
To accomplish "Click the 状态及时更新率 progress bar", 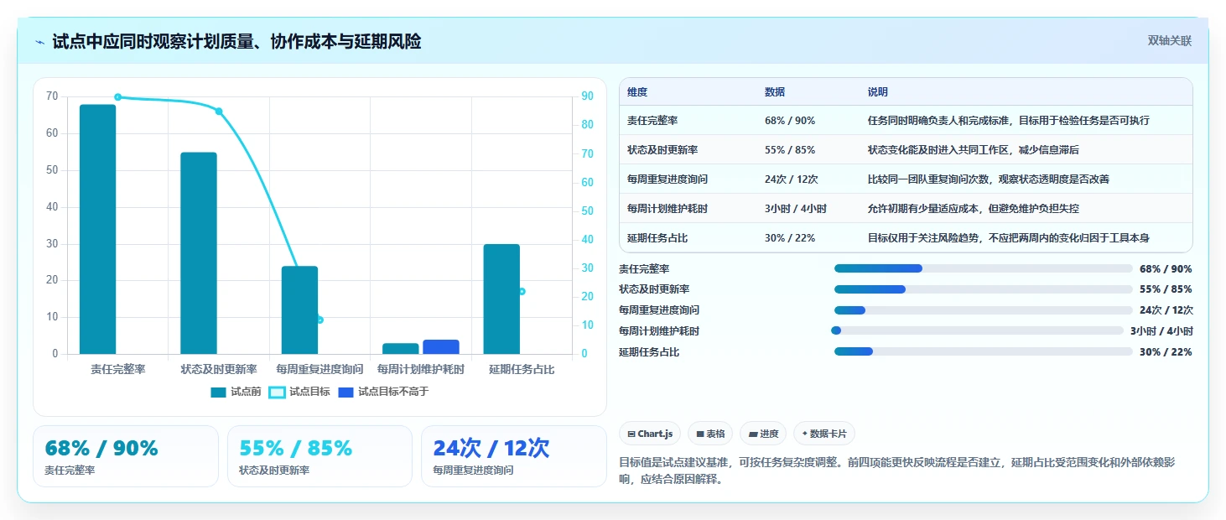I will click(x=984, y=289).
